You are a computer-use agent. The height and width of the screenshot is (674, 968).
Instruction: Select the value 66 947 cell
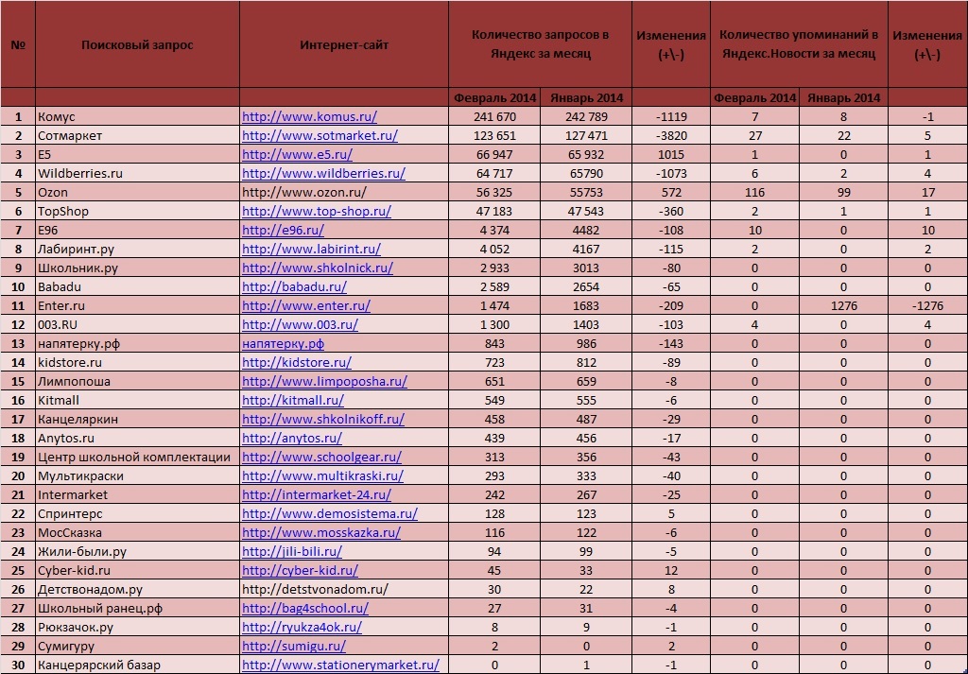(x=494, y=154)
